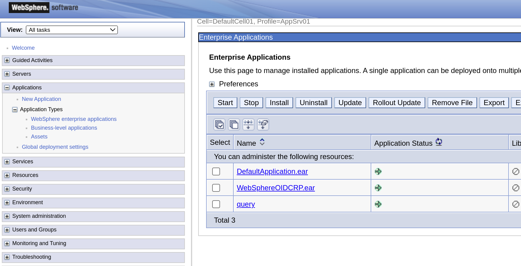Expand the Preferences section
The width and height of the screenshot is (521, 266).
click(212, 84)
